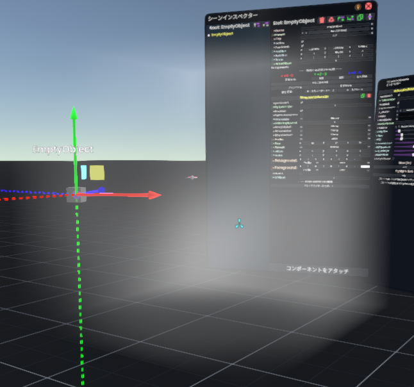
Task: Click second icon next to Root: EmptyObject
Action: coord(266,24)
